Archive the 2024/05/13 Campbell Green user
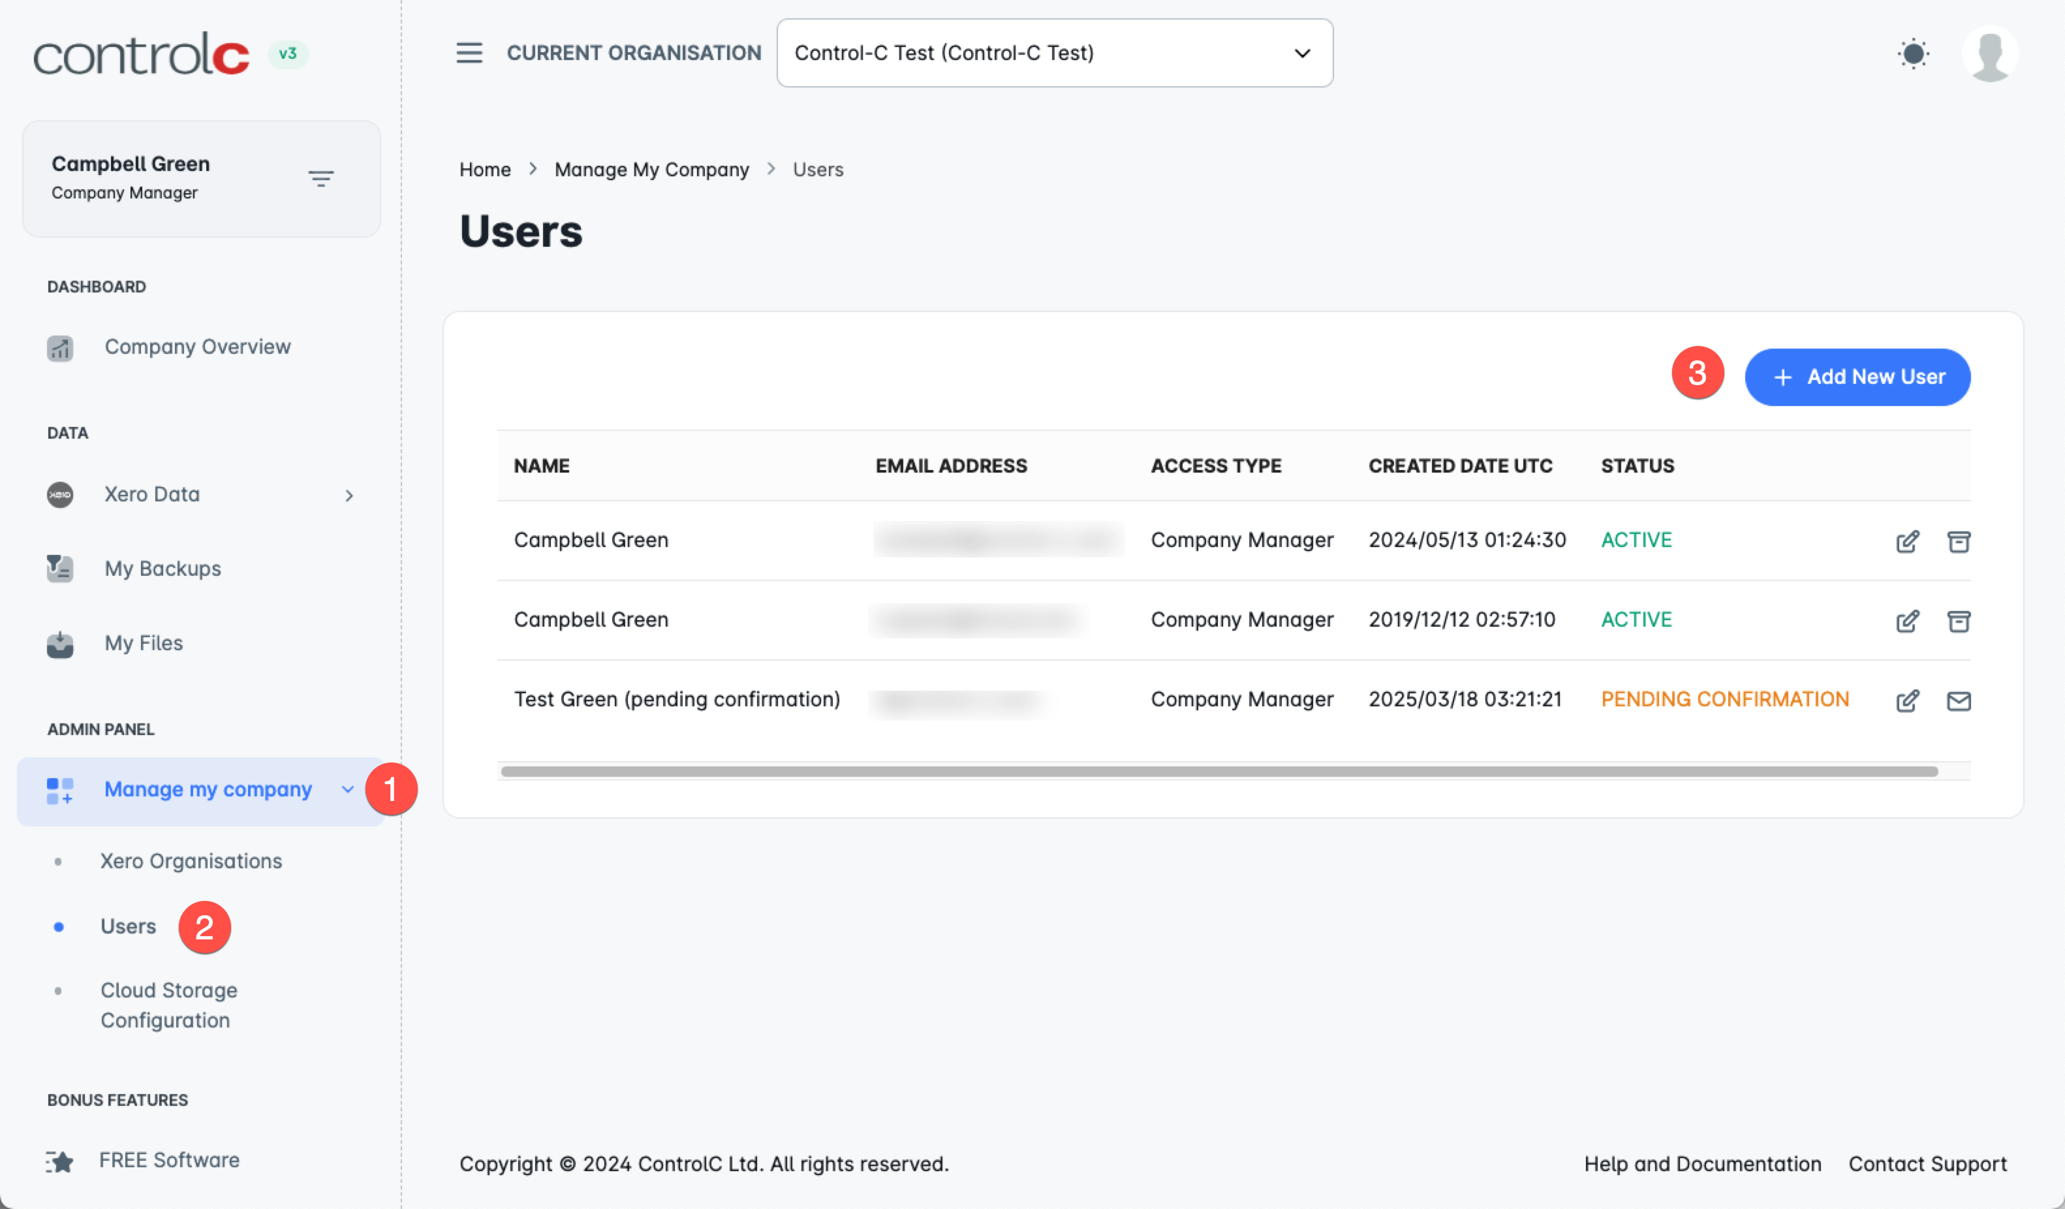Screen dimensions: 2065x1209 pyautogui.click(x=1959, y=541)
